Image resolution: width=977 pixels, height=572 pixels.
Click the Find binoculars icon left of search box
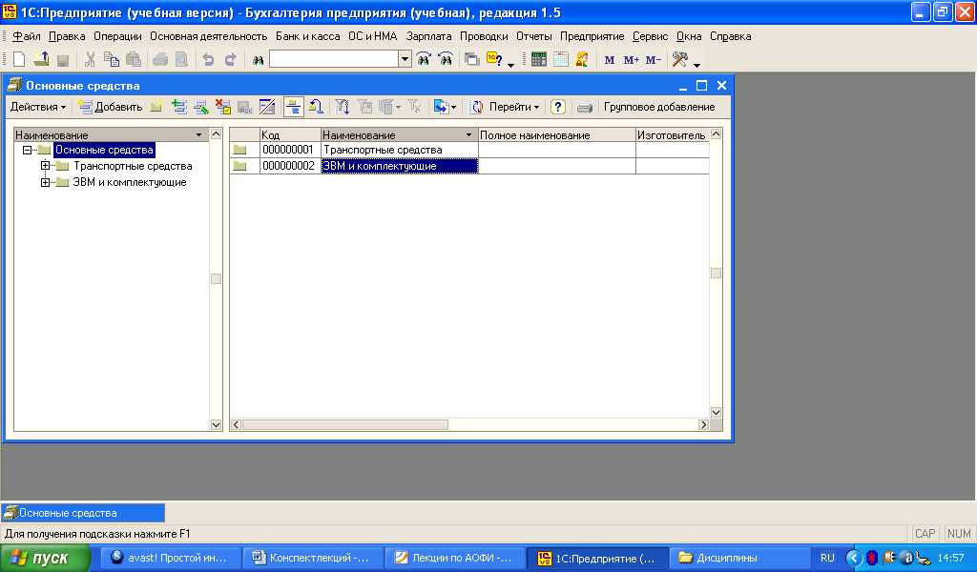[x=258, y=60]
